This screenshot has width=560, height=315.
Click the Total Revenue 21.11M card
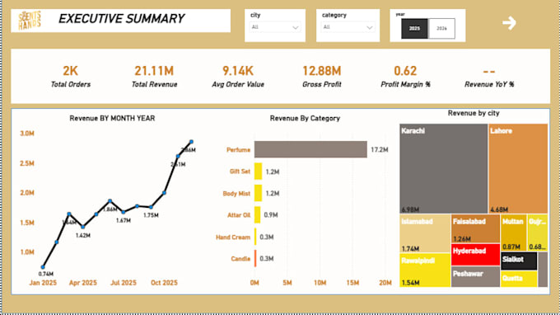click(154, 76)
